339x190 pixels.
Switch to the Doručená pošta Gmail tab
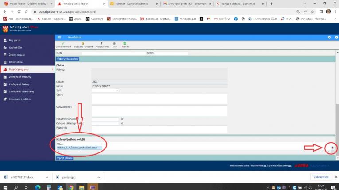[x=187, y=4]
